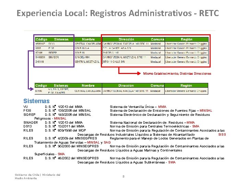The image size is (247, 185).
Task: Select 'D.S. N° 1/2013 del MMA' in VU row
Action: pyautogui.click(x=64, y=107)
